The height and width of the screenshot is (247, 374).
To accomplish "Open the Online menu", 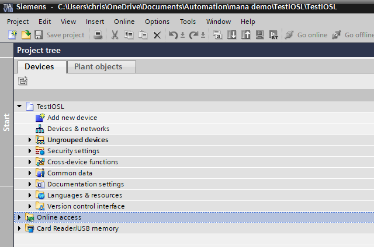I will coord(124,22).
